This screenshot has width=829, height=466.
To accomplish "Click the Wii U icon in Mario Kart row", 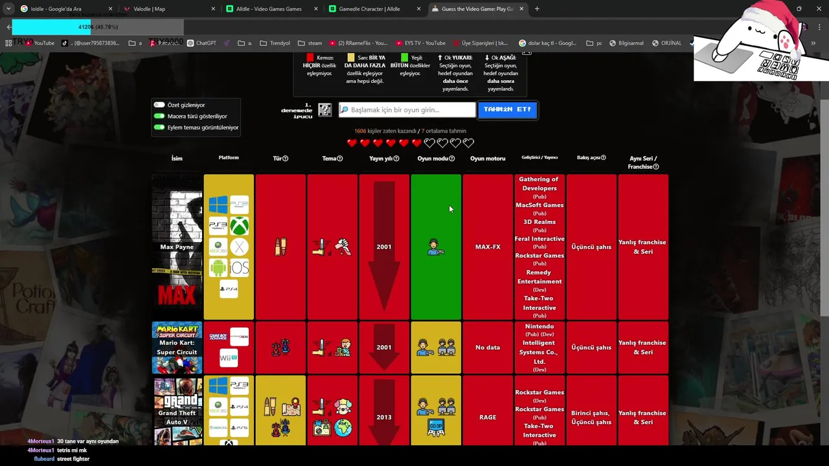I will click(x=229, y=357).
